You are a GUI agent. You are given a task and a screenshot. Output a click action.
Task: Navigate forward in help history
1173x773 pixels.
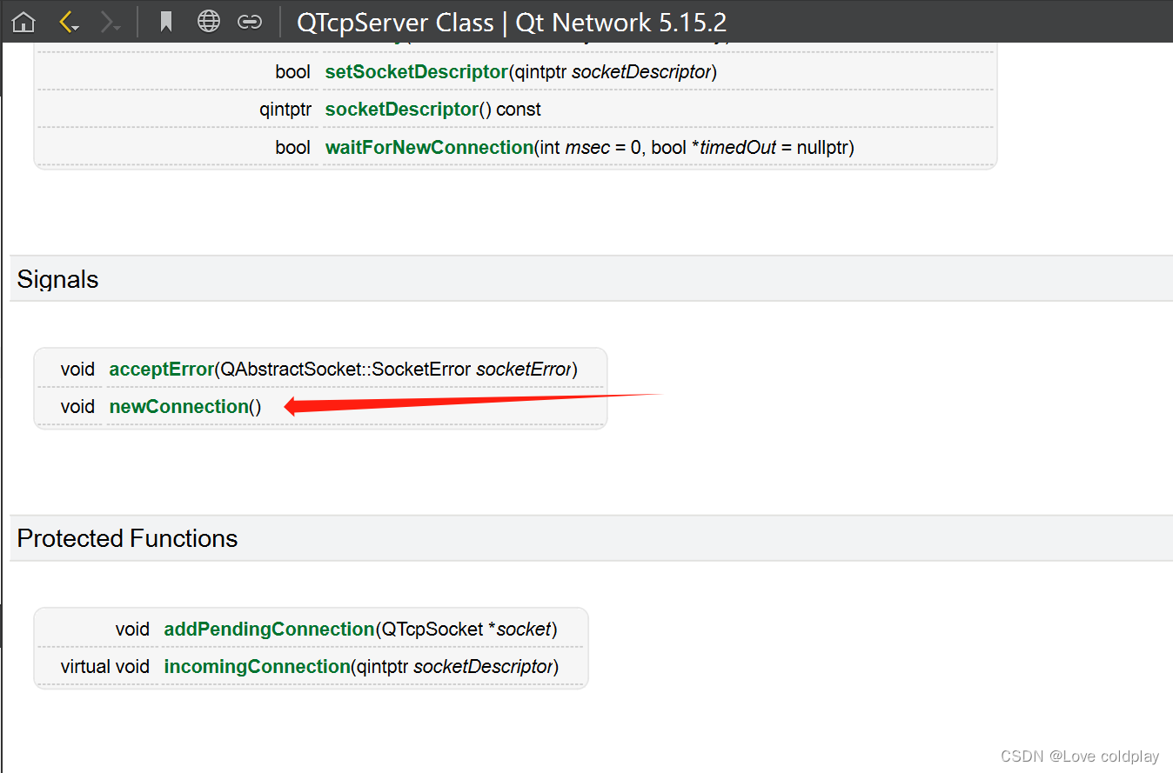point(109,22)
